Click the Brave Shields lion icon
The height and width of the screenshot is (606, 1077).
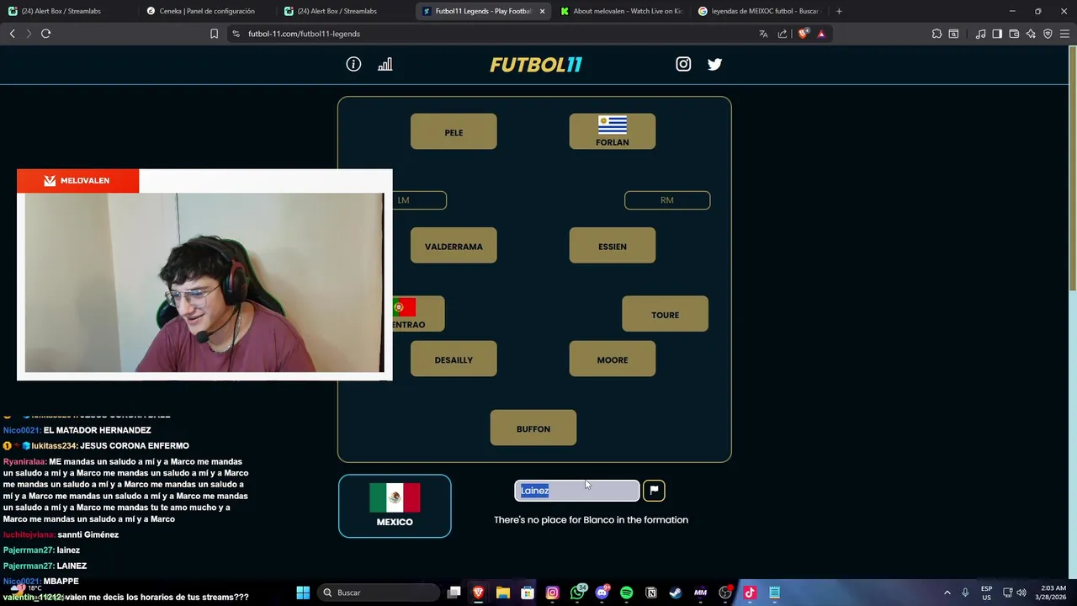(803, 34)
